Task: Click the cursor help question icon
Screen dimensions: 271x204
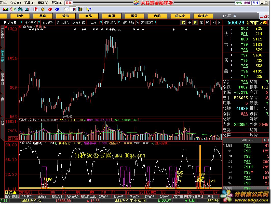Action: [89, 9]
